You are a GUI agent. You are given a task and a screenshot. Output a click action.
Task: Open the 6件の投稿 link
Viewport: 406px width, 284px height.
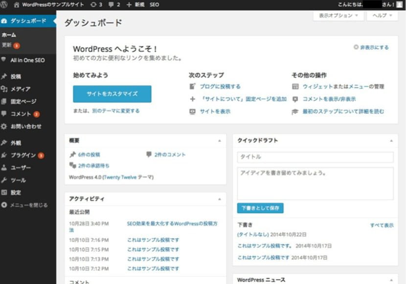click(89, 155)
